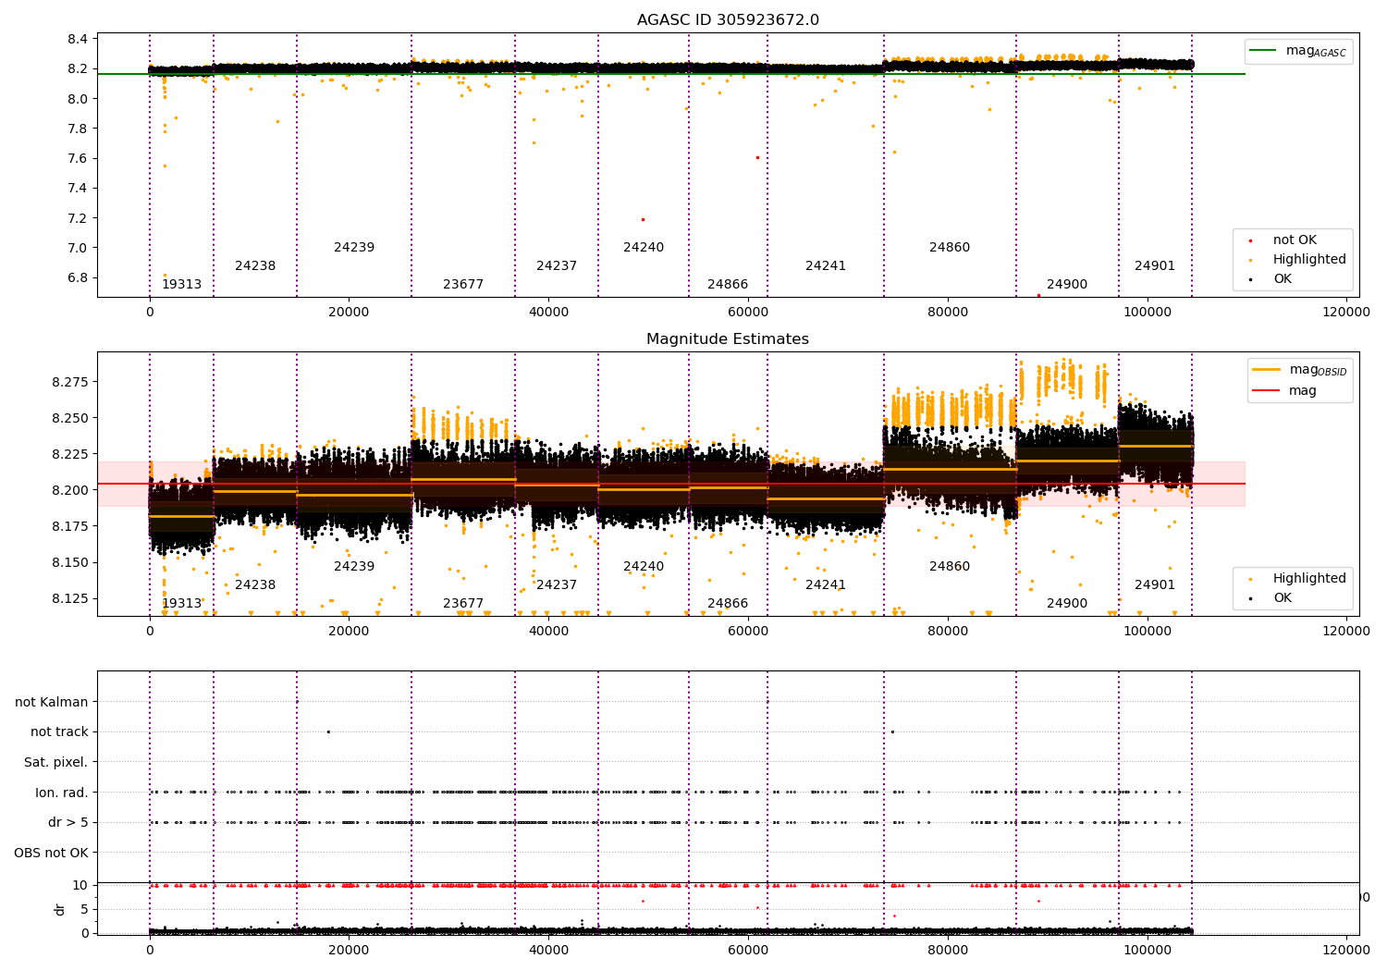Click orange line sample in mag OBSID legend
The image size is (1387, 971).
[x=1265, y=369]
